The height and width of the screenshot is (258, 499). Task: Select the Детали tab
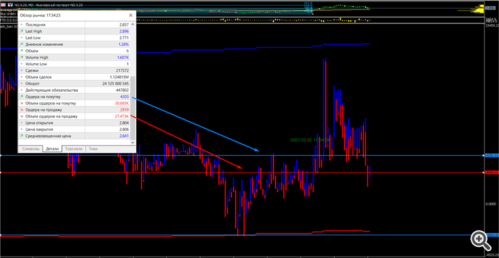click(52, 149)
